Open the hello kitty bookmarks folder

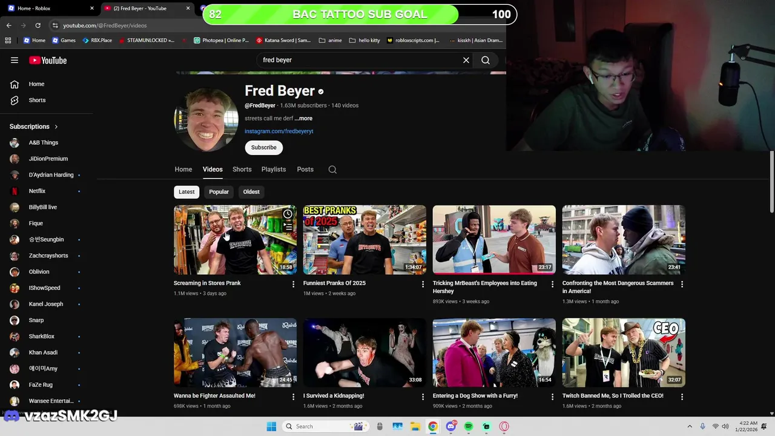(x=364, y=41)
